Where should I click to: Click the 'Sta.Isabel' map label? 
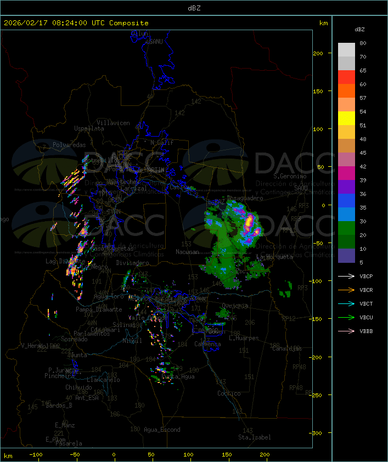tap(255, 437)
